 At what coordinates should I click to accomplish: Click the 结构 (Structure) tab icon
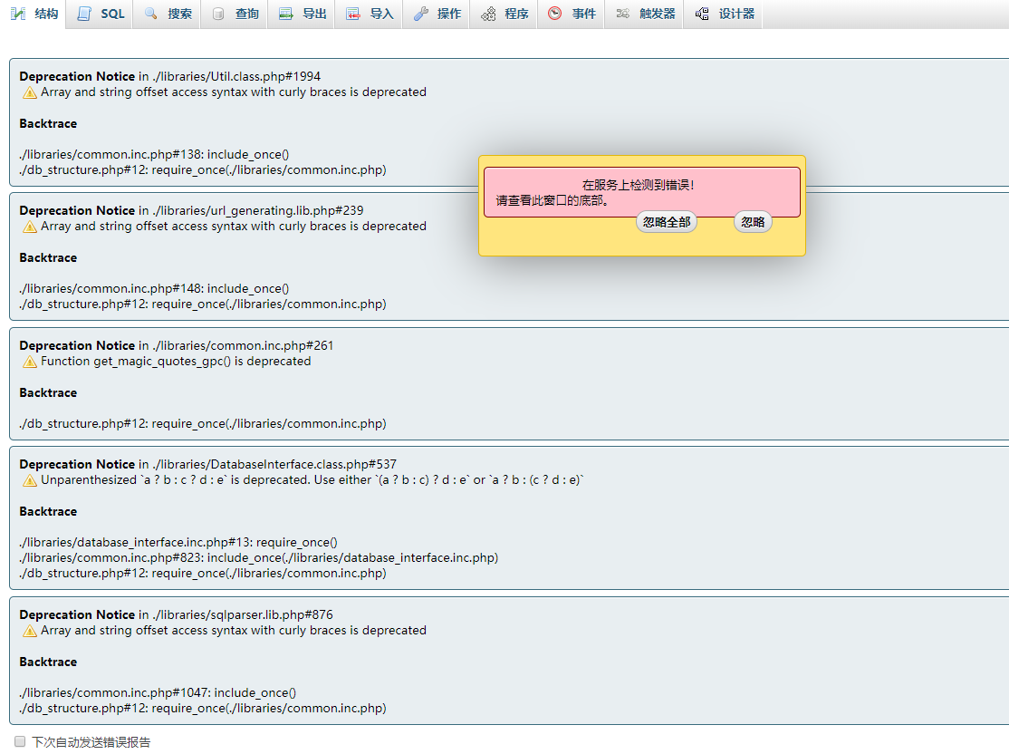click(x=18, y=14)
